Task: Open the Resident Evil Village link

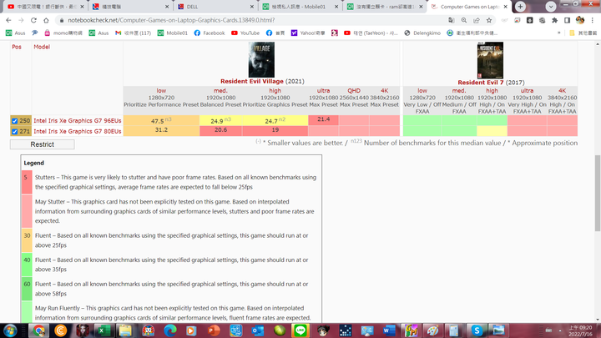Action: coord(252,81)
